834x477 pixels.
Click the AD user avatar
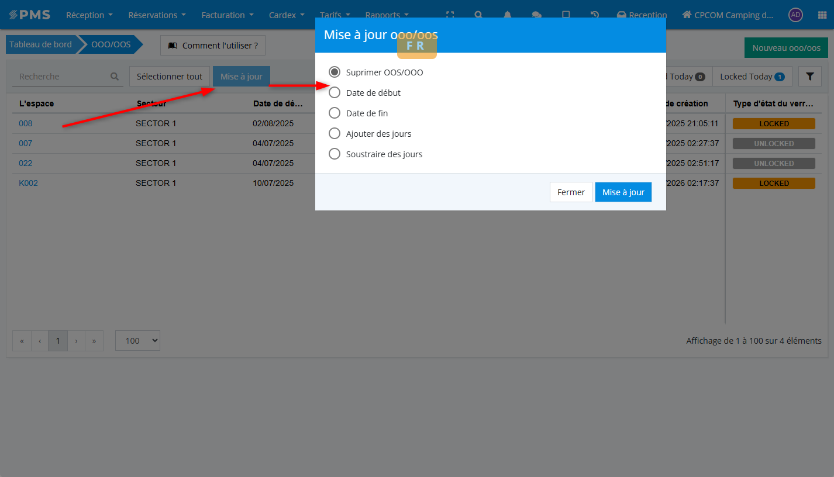[x=795, y=15]
